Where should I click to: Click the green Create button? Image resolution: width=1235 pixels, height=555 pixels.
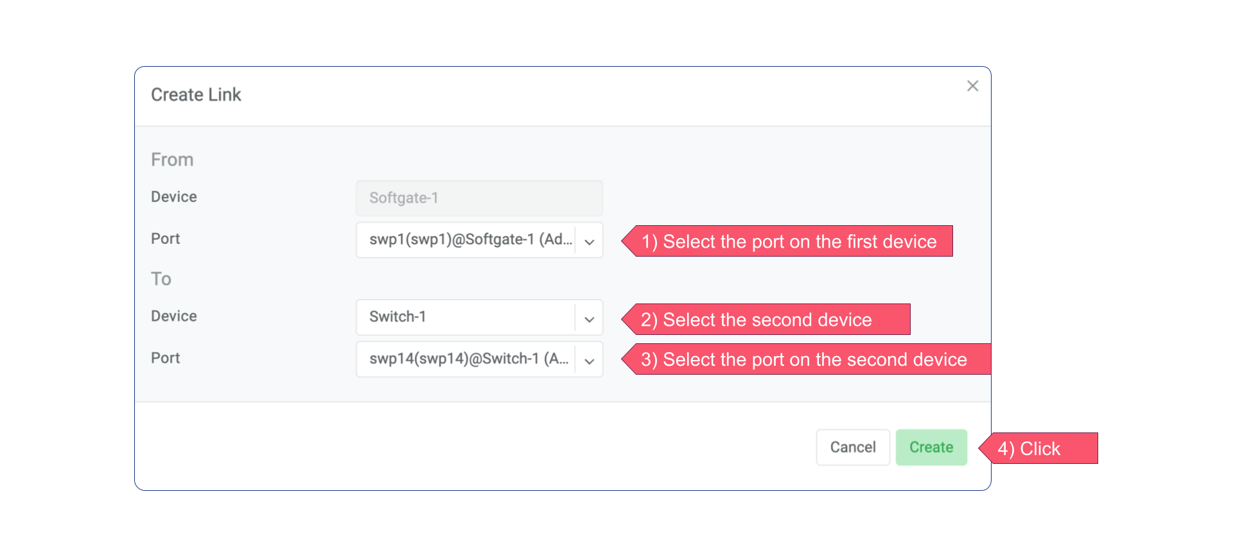931,447
